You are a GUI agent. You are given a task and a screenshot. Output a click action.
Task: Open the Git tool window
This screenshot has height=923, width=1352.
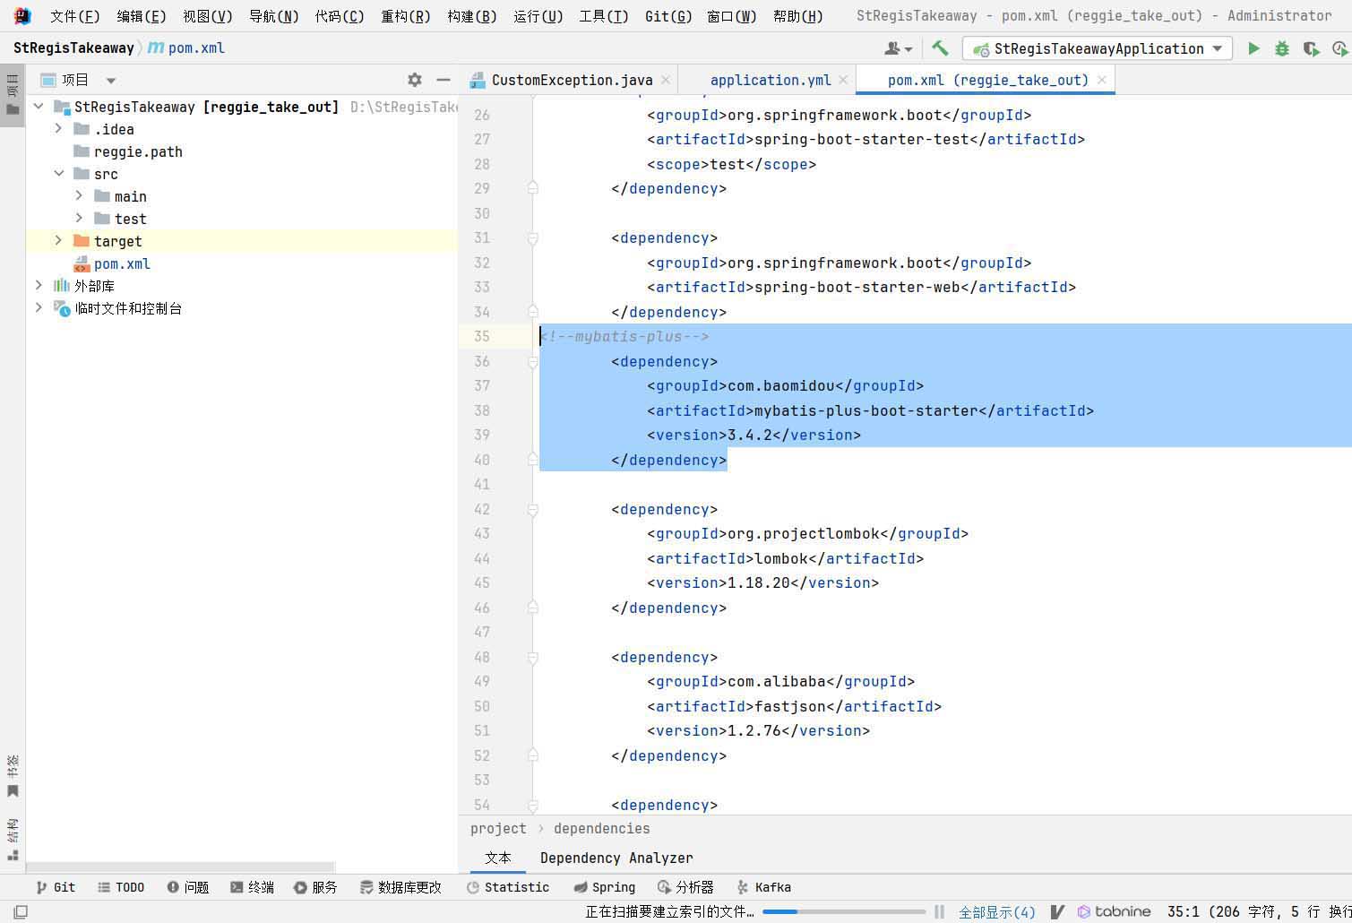(x=56, y=887)
